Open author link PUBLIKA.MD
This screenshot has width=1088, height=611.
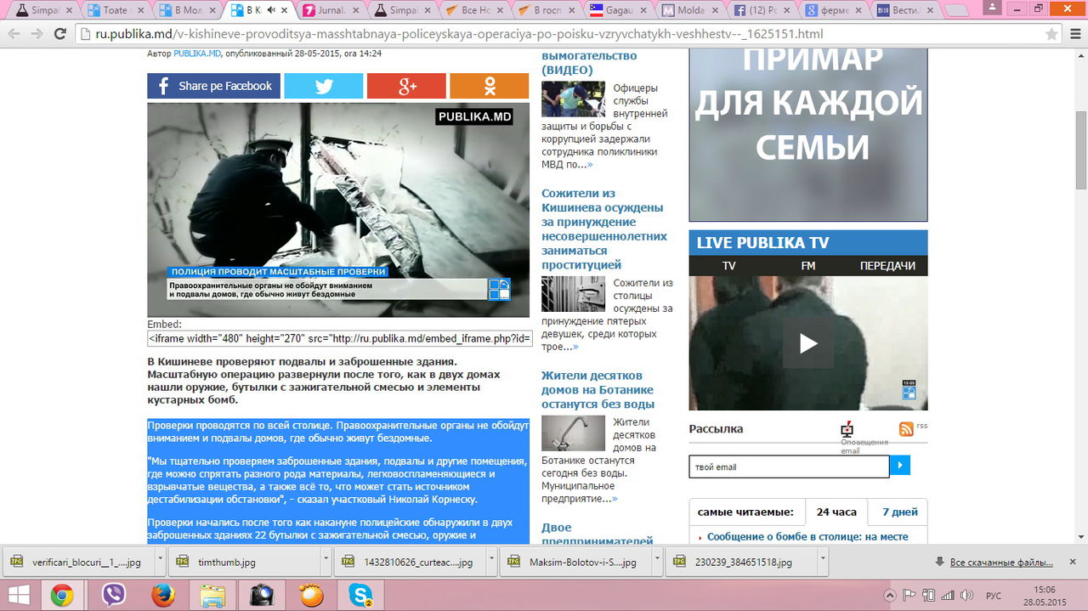click(197, 53)
